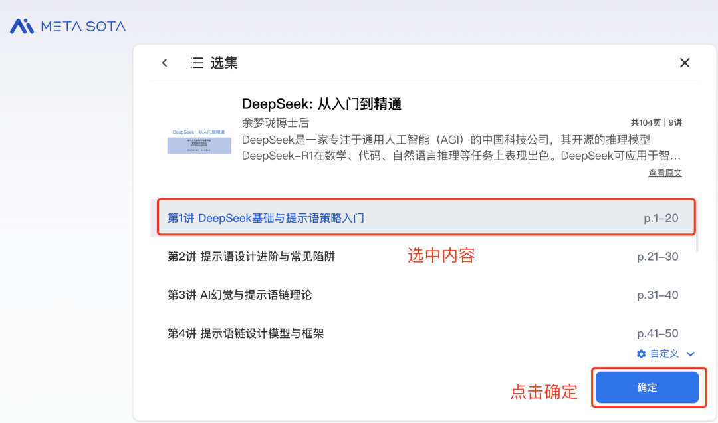Click the 选集 heading text
718x423 pixels.
224,63
